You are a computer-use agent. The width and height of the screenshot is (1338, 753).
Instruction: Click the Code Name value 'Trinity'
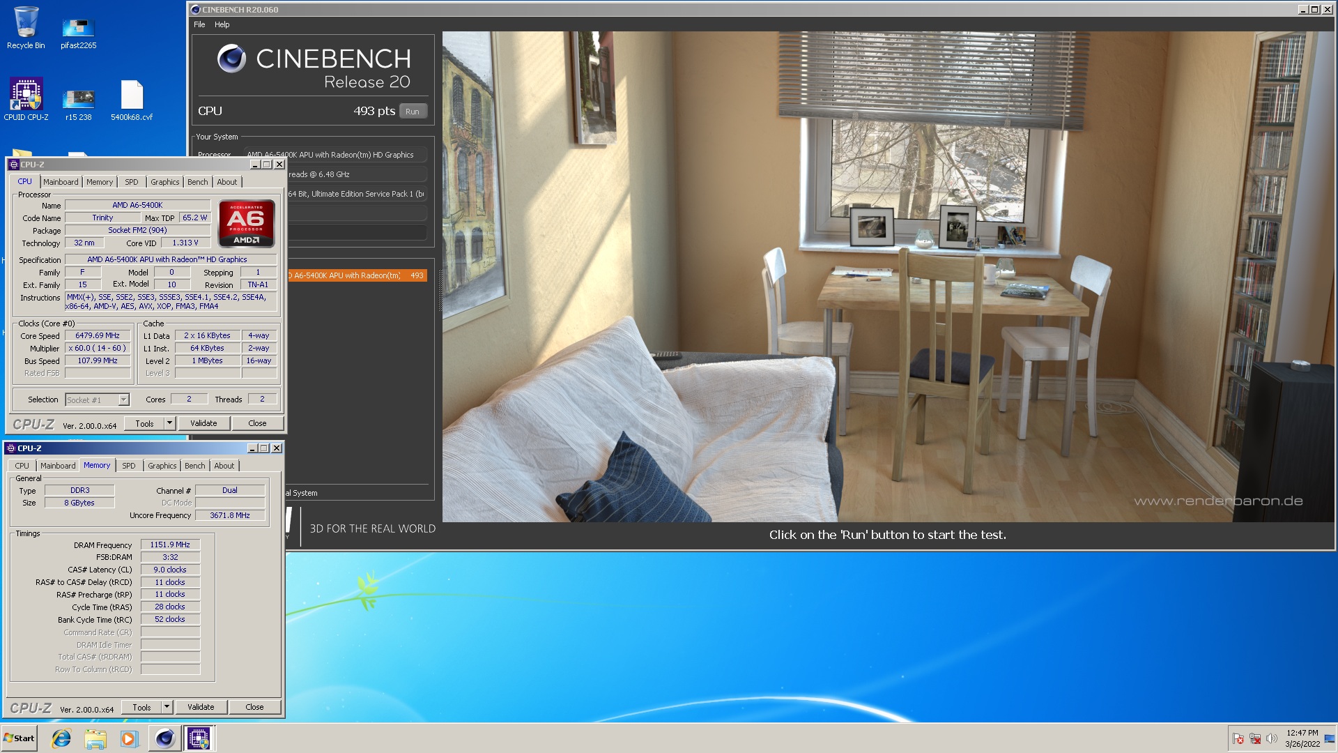point(102,218)
